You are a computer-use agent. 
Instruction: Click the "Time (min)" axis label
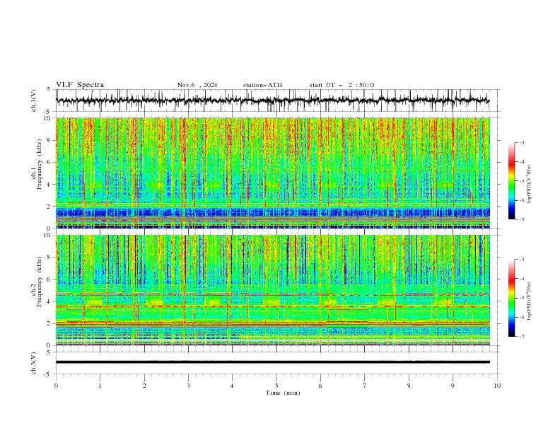[x=283, y=393]
